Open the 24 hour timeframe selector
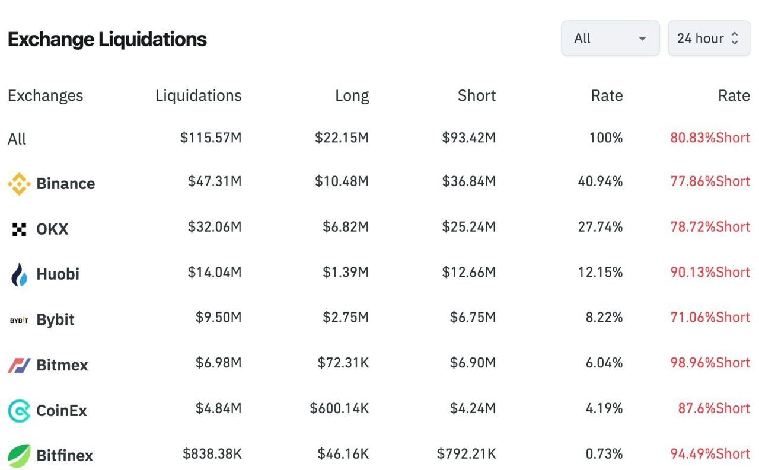The width and height of the screenshot is (759, 470). [x=701, y=39]
